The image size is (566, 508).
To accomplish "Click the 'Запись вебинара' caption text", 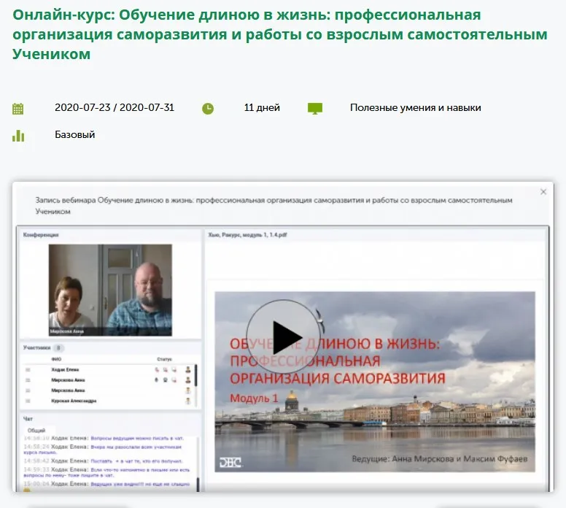I will click(x=274, y=206).
